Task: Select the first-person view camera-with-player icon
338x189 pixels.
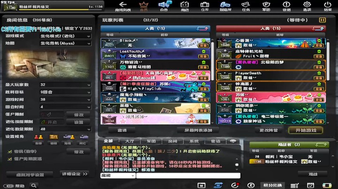Action: (69, 137)
